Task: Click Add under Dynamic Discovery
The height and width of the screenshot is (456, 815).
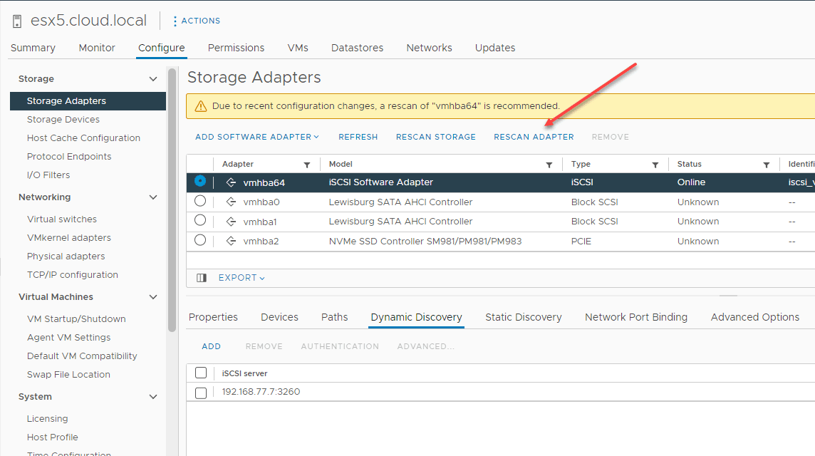Action: point(212,346)
